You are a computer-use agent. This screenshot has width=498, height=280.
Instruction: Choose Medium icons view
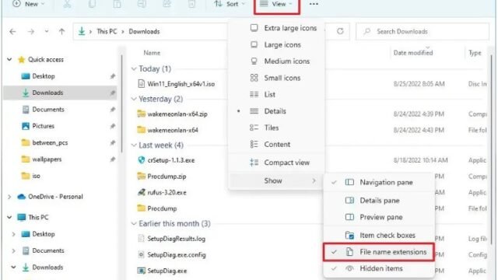276,61
